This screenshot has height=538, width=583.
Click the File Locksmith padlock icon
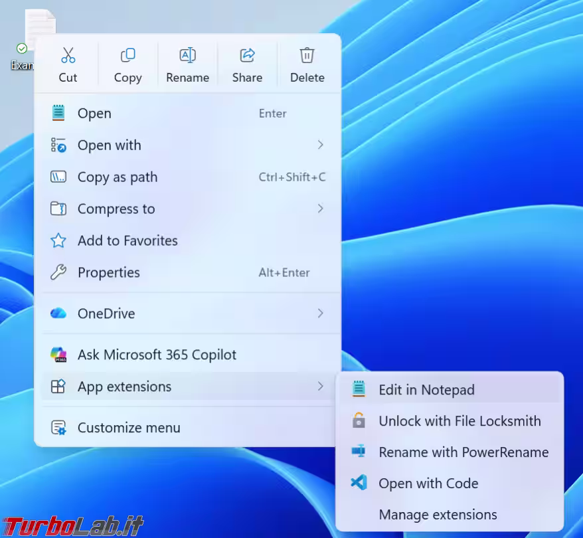point(359,420)
